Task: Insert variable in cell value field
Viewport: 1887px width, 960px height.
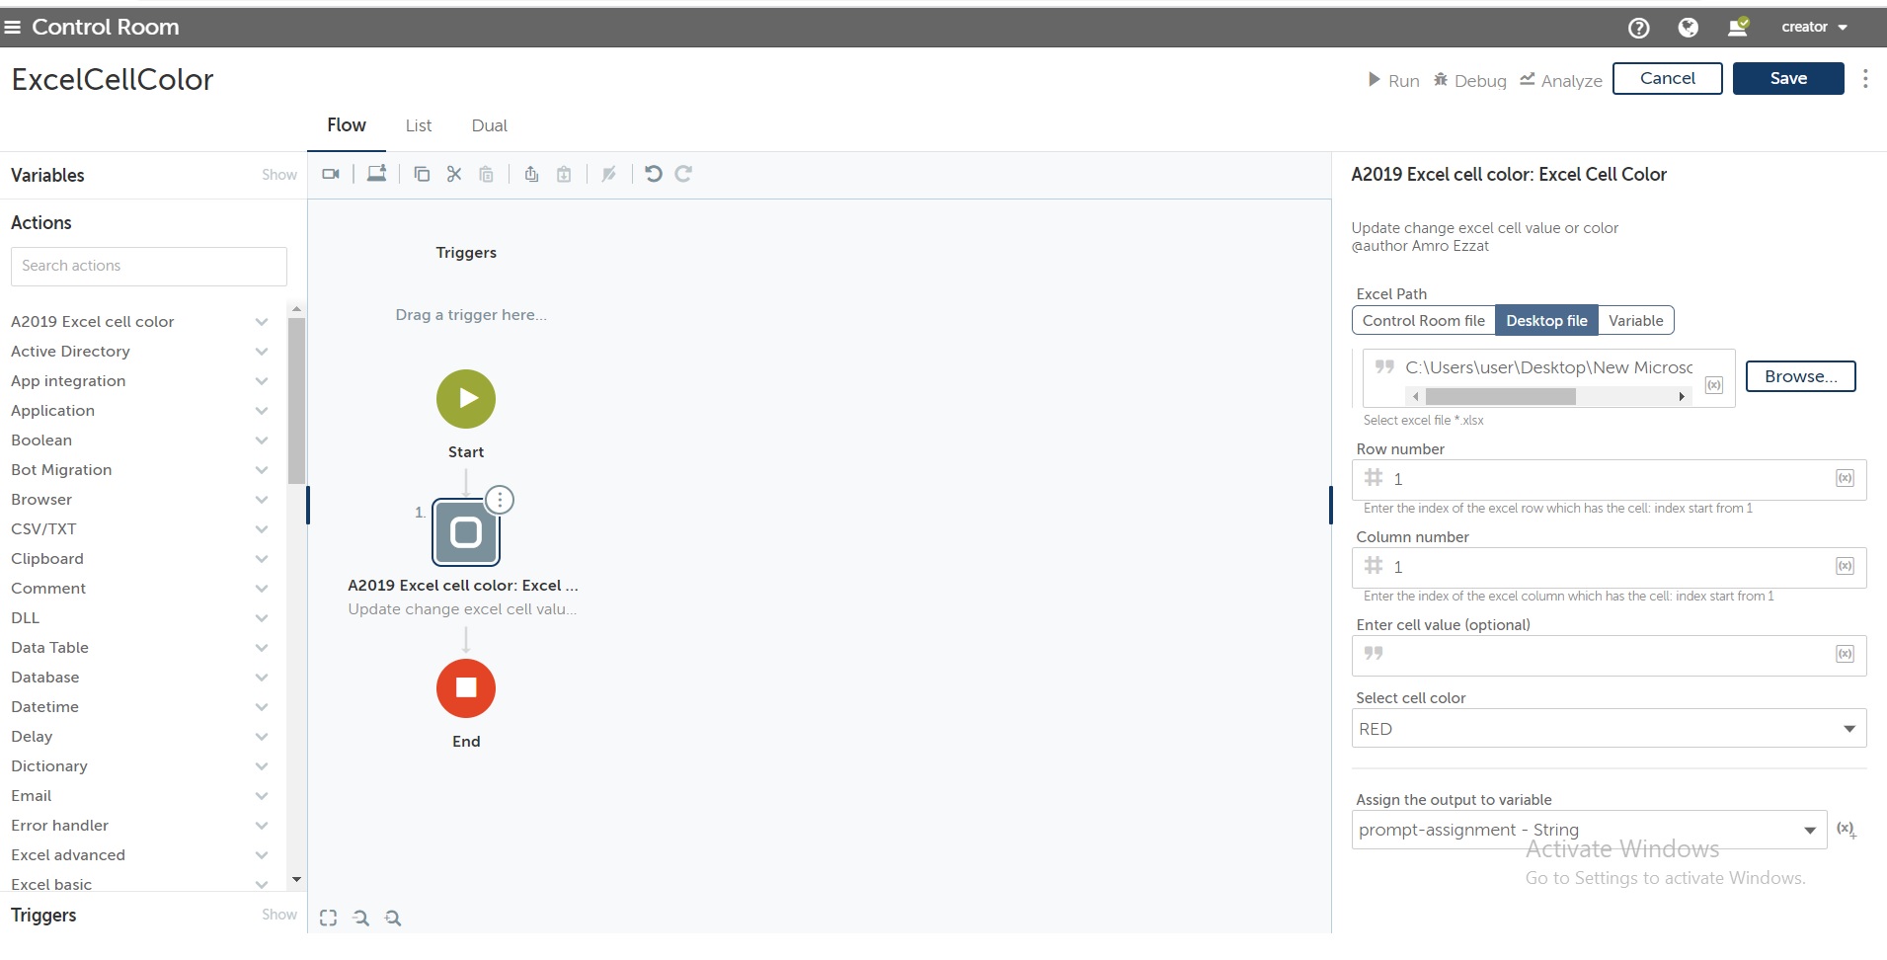Action: [x=1845, y=654]
